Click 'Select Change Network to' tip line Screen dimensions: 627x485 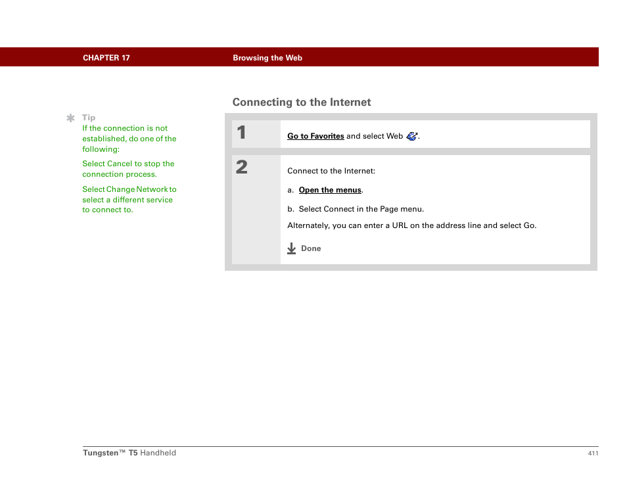pyautogui.click(x=129, y=189)
